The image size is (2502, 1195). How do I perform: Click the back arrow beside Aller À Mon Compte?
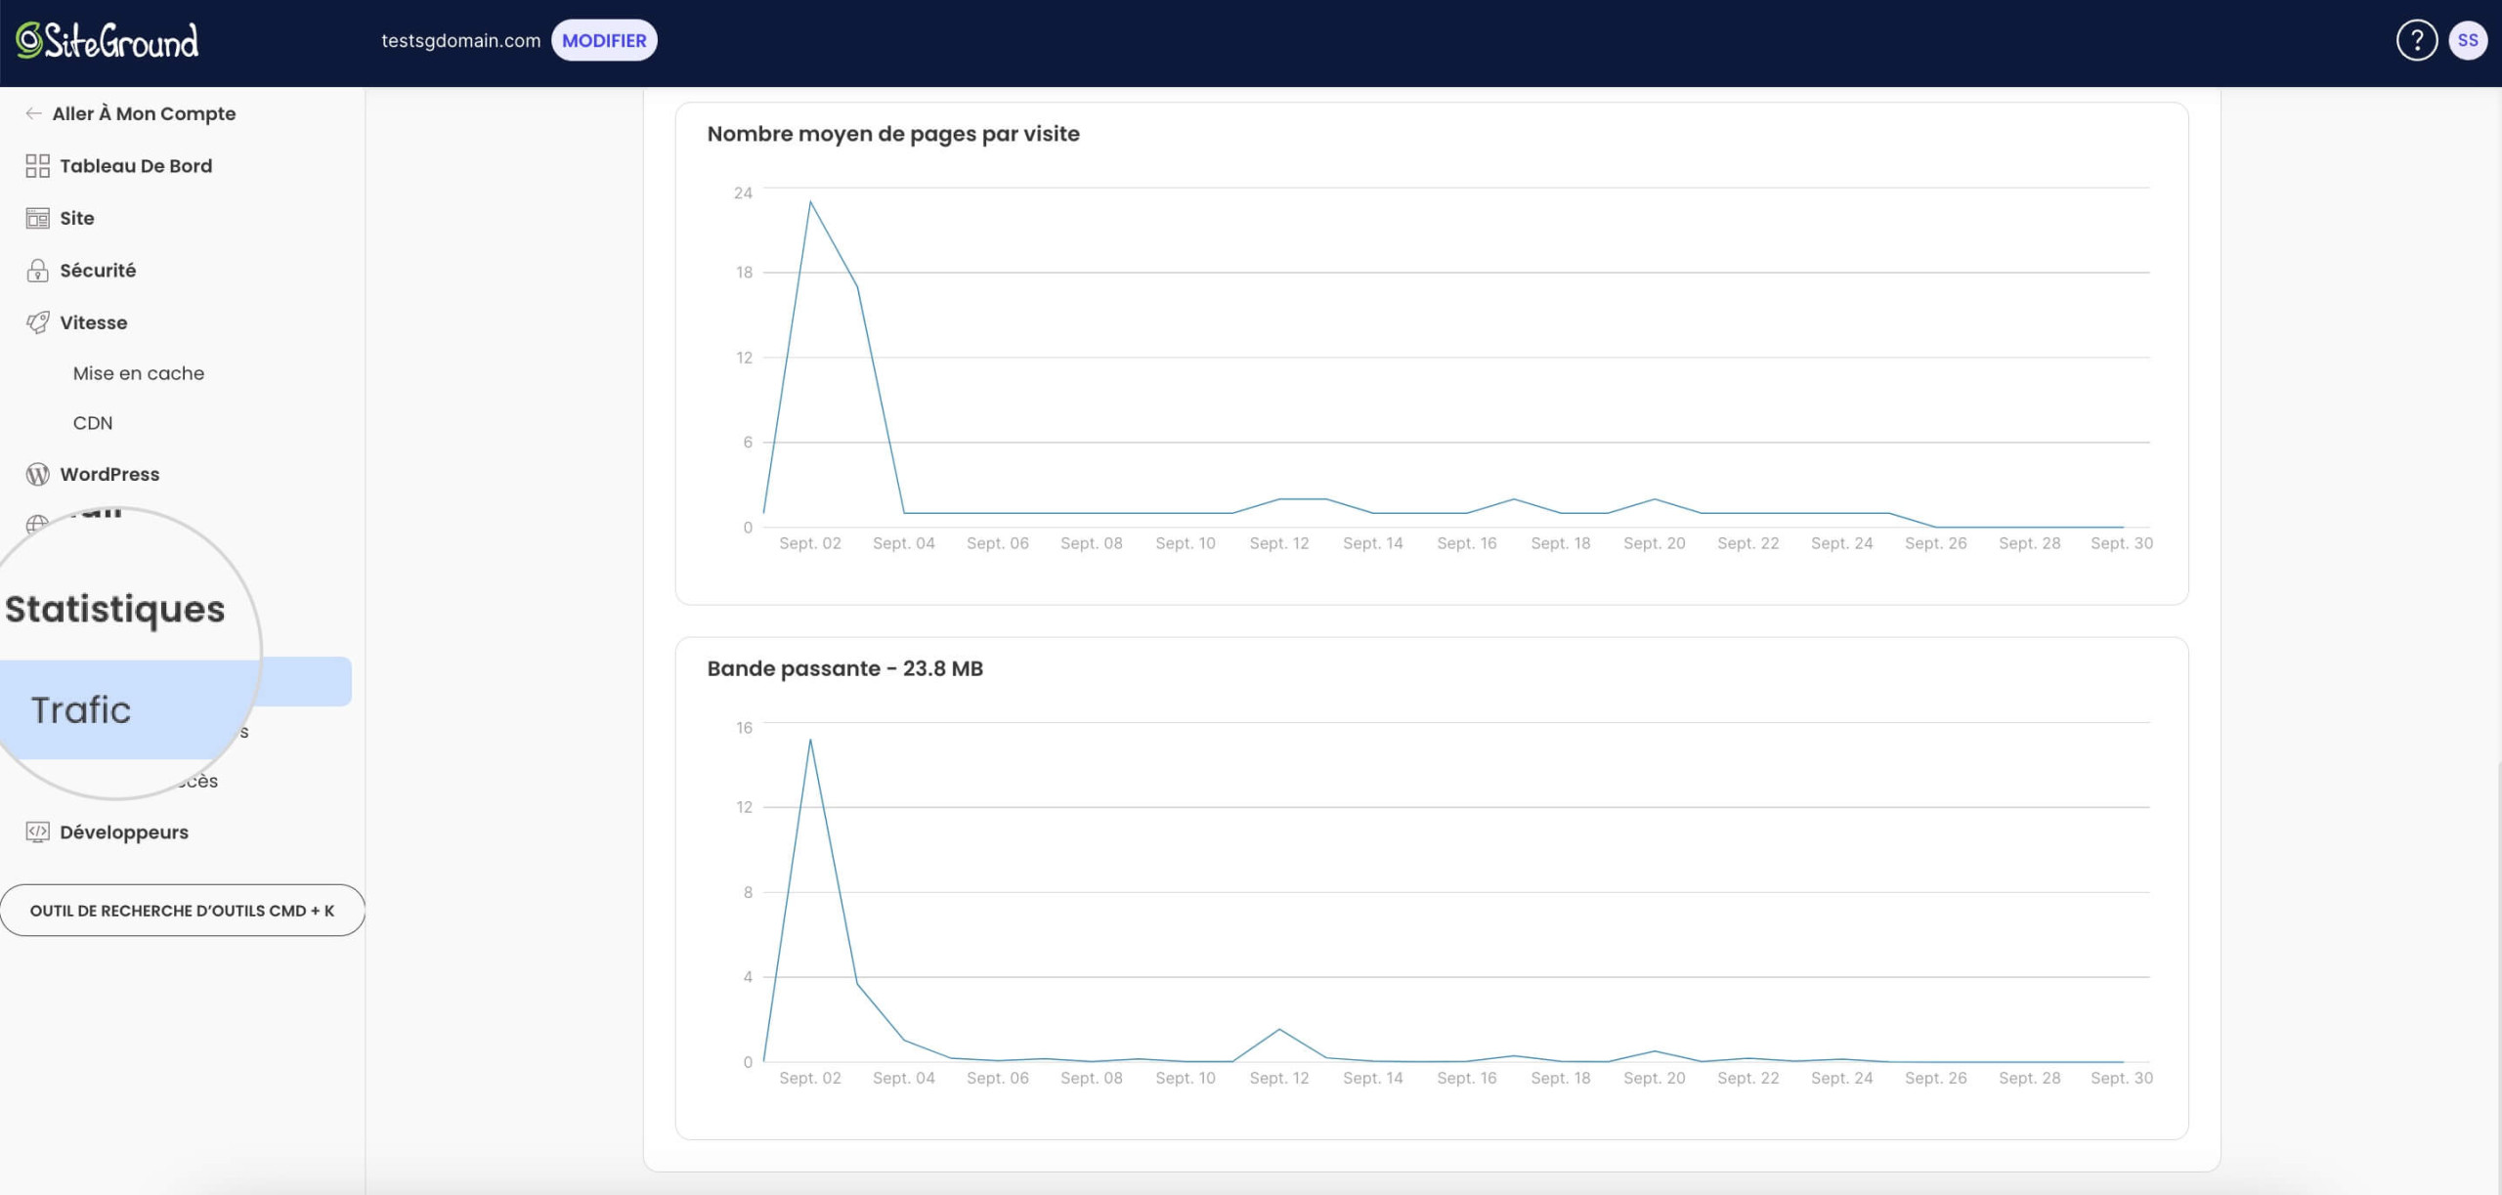(x=33, y=113)
